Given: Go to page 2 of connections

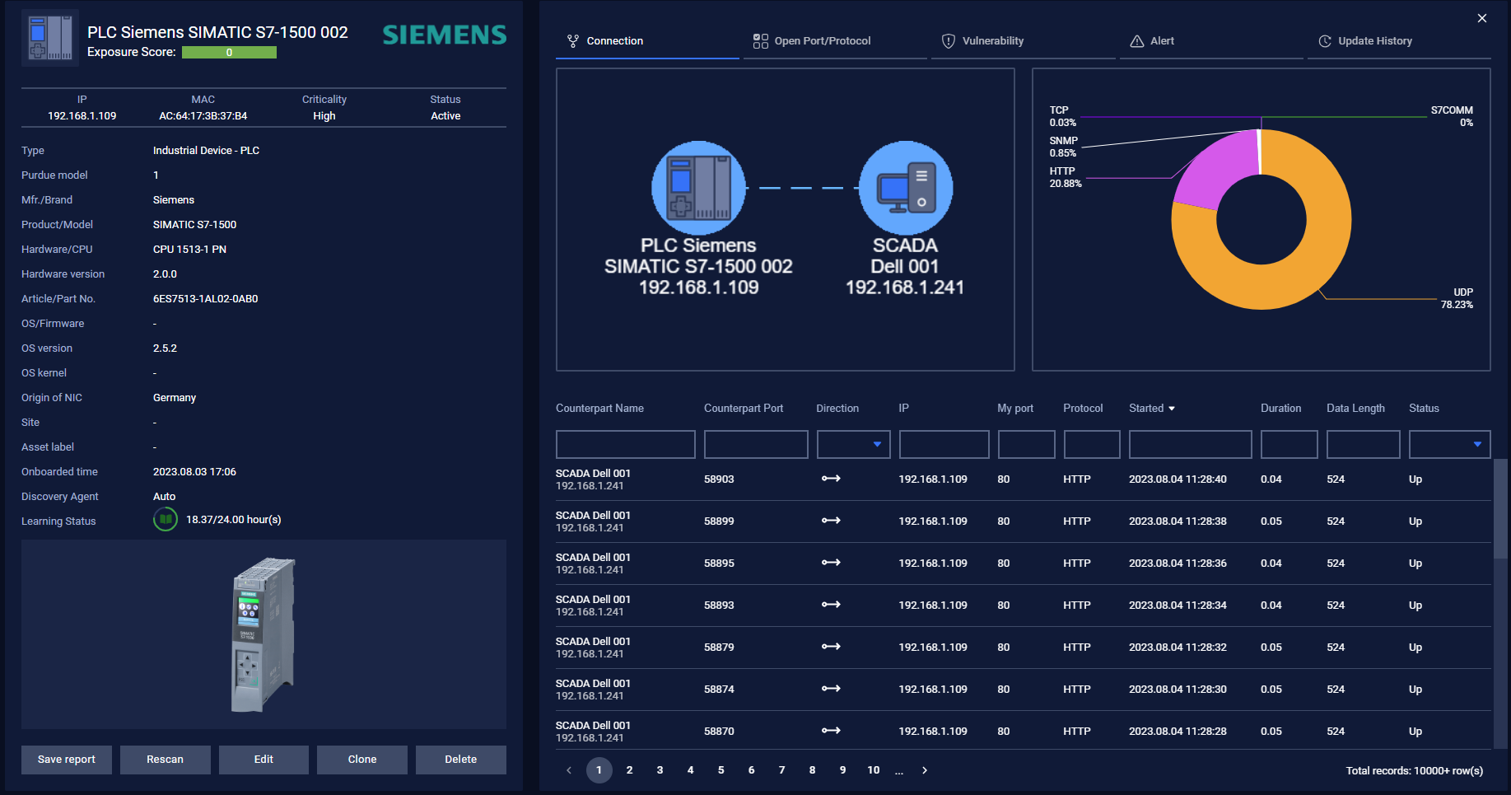Looking at the screenshot, I should [630, 770].
